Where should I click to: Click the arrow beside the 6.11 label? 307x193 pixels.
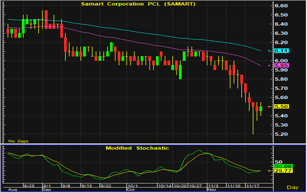coord(269,51)
